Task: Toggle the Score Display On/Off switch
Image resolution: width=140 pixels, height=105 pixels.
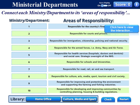Action: [104, 6]
